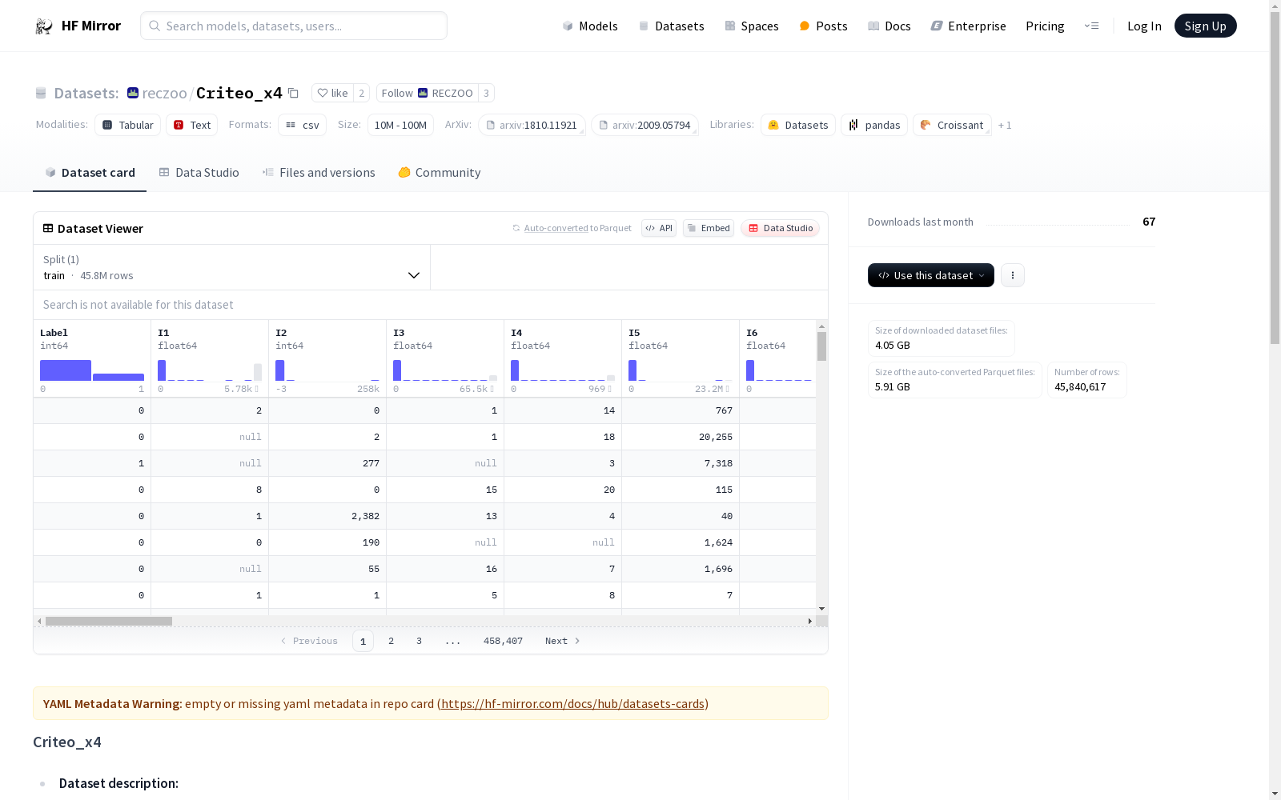Copy dataset name with the copy icon
This screenshot has width=1281, height=800.
pos(294,93)
